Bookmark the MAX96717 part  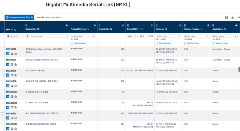[x=12, y=75]
